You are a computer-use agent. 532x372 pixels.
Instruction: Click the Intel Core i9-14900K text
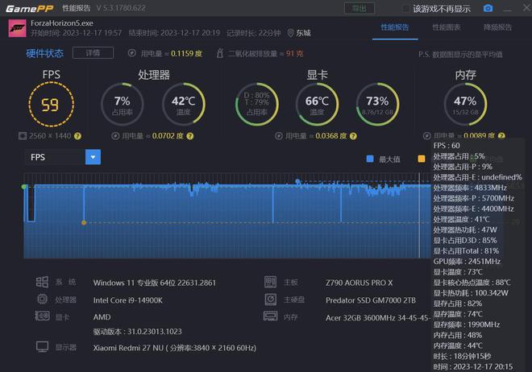click(128, 300)
